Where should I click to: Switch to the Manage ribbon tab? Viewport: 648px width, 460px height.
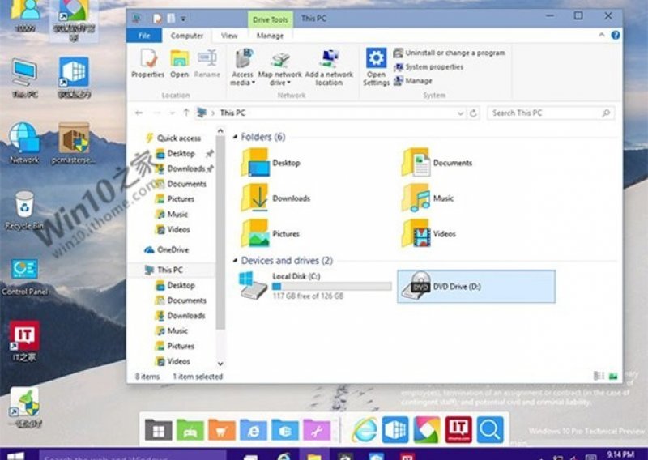(x=270, y=36)
